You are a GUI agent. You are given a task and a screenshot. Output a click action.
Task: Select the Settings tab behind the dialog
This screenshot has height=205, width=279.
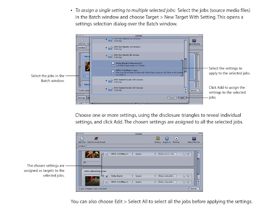82,98
